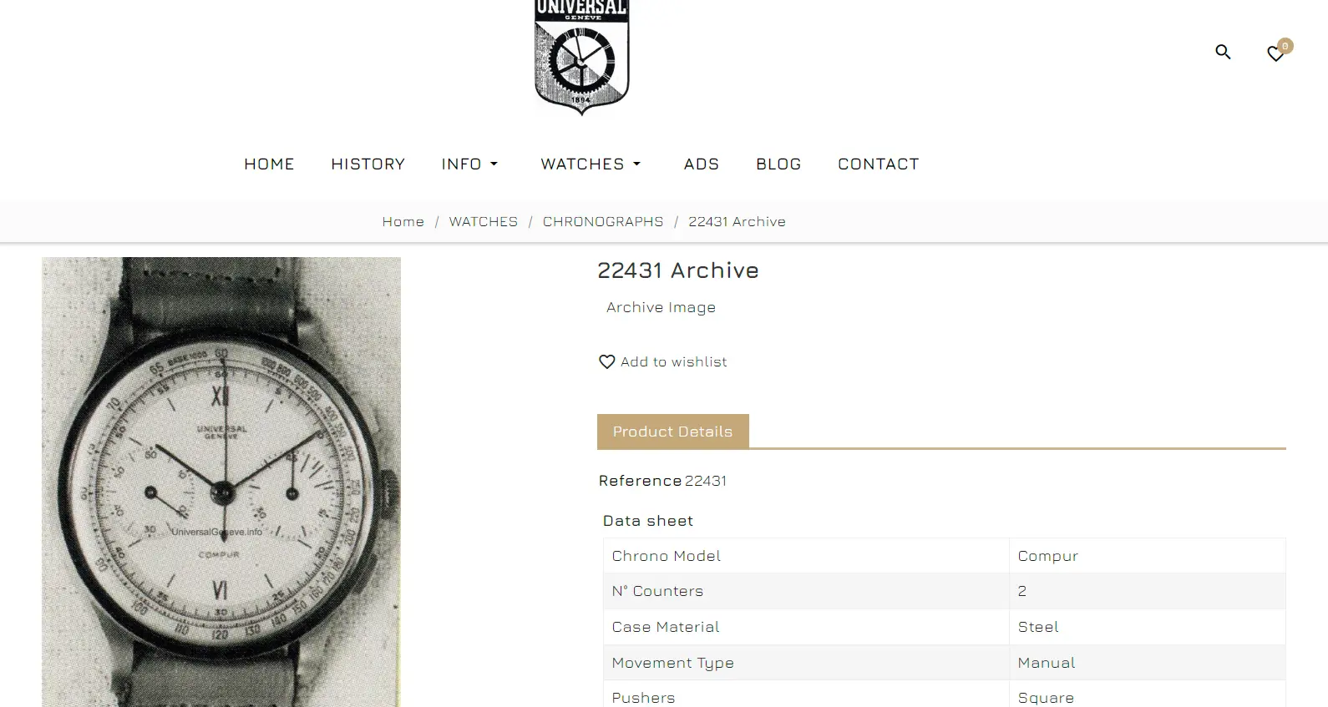Open the CONTACT page
This screenshot has height=707, width=1328.
tap(879, 164)
